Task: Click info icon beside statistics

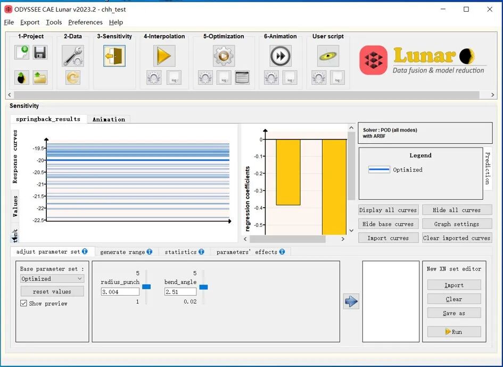Action: (x=201, y=252)
